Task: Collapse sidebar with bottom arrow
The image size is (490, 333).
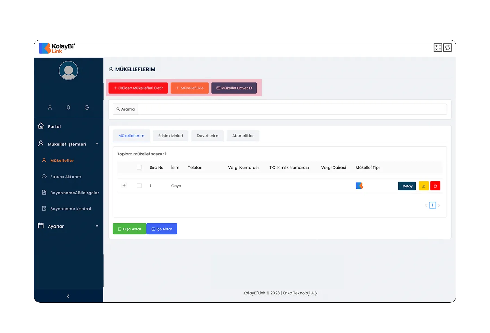Action: pyautogui.click(x=68, y=296)
